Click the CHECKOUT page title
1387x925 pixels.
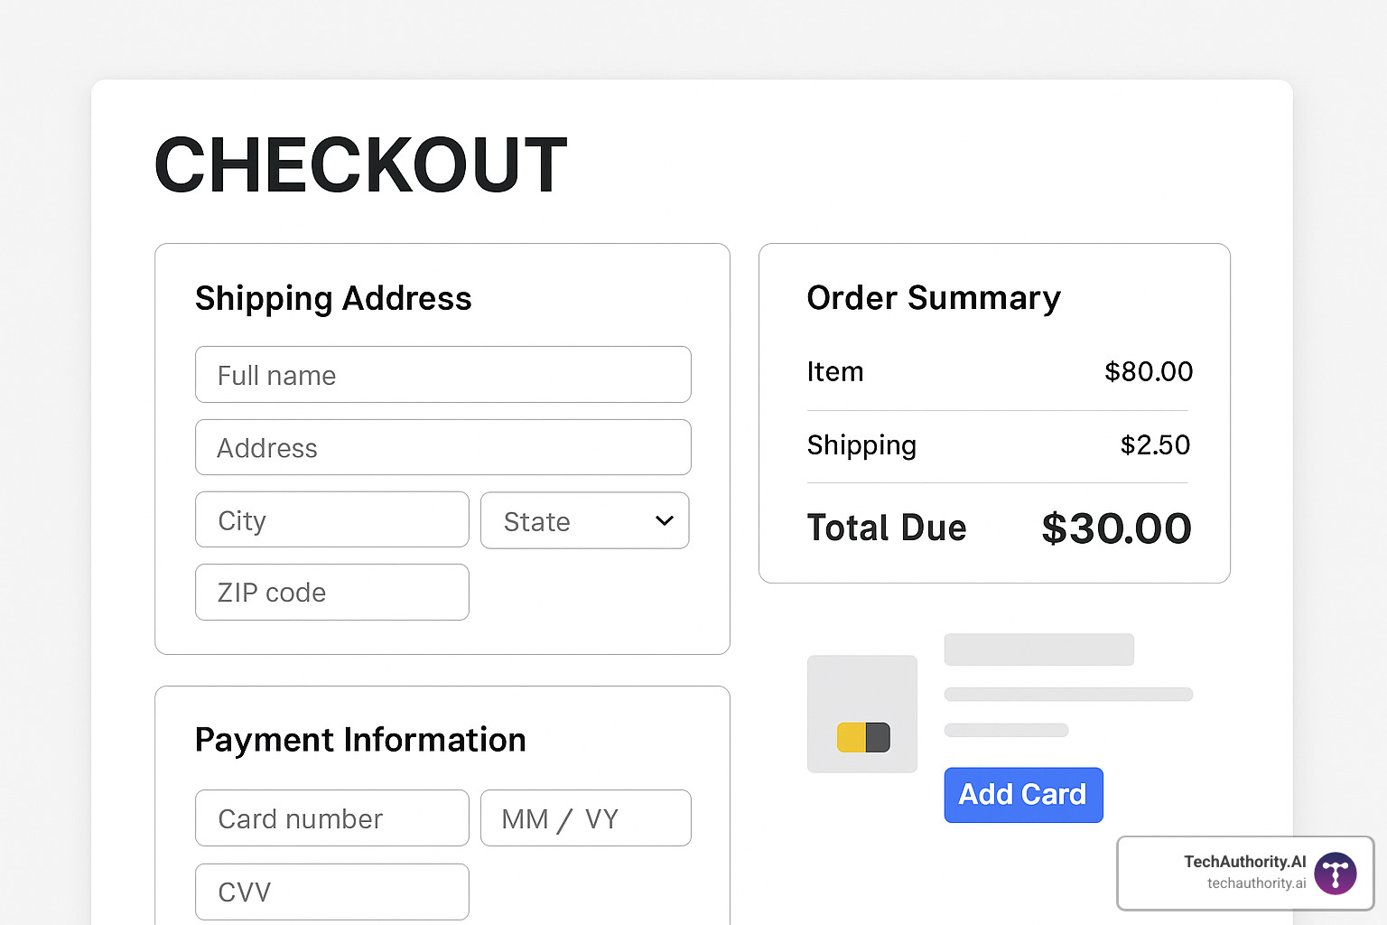point(360,164)
